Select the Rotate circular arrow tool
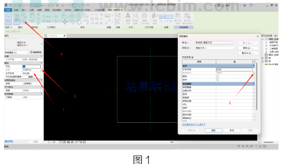Viewport: 288px width, 164px height. coord(79,22)
